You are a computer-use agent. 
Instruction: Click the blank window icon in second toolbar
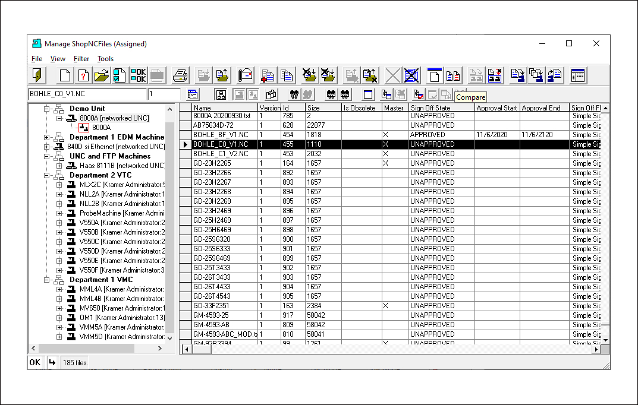point(368,94)
